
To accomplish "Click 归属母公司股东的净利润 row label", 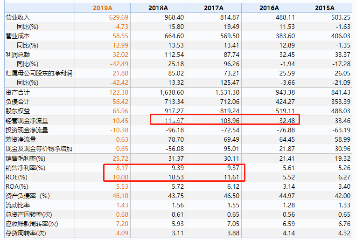I will coord(39,73).
